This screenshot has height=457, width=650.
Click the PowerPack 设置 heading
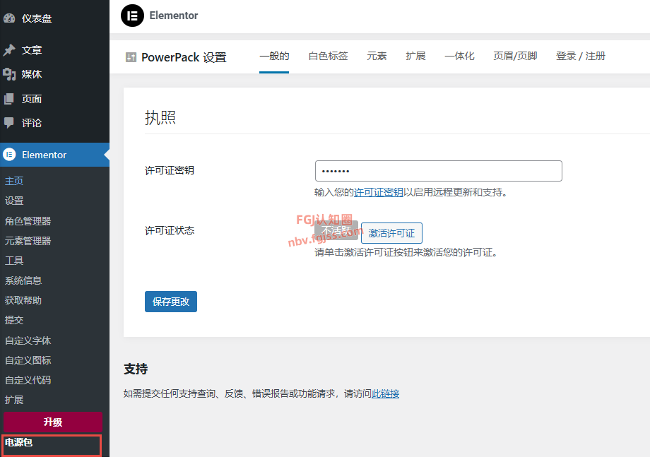click(x=184, y=57)
